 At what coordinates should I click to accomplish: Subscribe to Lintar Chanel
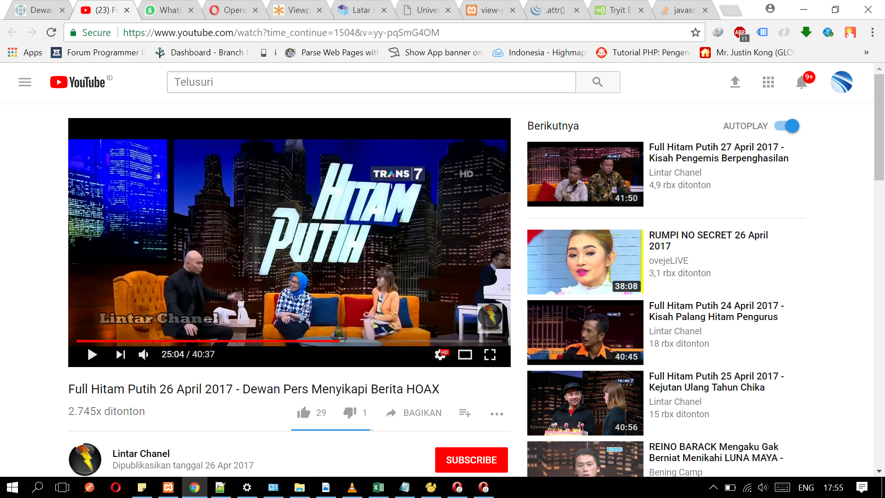(x=472, y=460)
